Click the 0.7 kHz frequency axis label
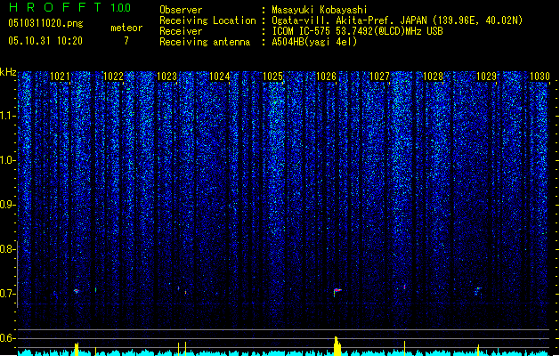Viewport: 560px width, 356px height. pos(8,294)
